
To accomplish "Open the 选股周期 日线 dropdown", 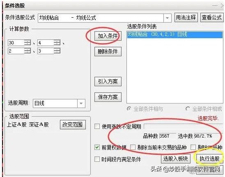I will click(x=81, y=103).
